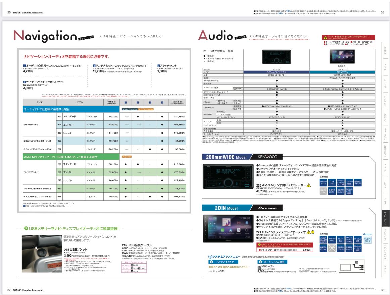Click the plus icon beside System Up Menu heading
The width and height of the screenshot is (390, 295).
tap(210, 256)
